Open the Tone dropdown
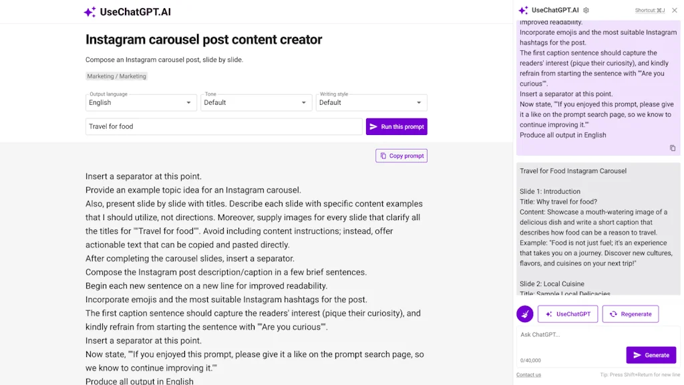684x385 pixels. click(x=256, y=102)
